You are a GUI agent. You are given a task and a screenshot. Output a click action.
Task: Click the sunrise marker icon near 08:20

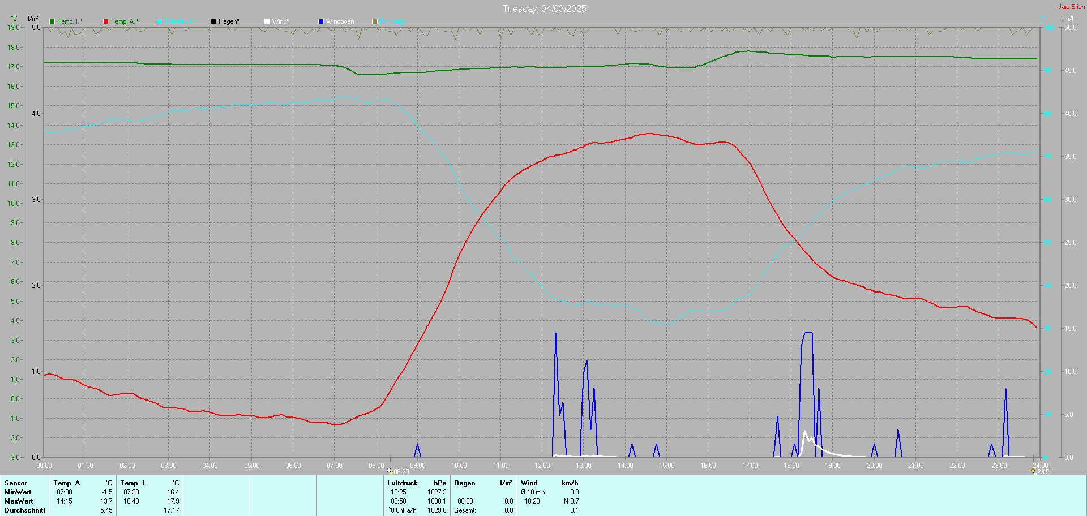click(390, 471)
